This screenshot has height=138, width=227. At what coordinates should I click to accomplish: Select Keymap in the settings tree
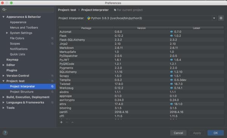[12, 60]
